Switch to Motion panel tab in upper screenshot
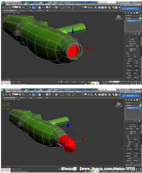142x173 pixels. click(x=134, y=13)
